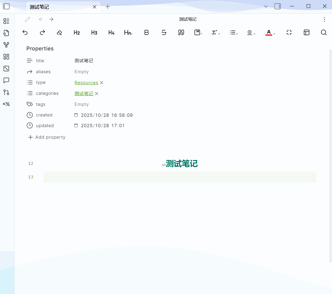Expand the Hn heading level dropdown
This screenshot has height=294, width=332.
[x=128, y=33]
